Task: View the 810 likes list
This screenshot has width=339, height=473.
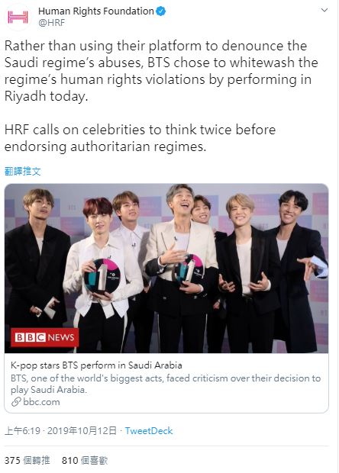Action: (85, 460)
